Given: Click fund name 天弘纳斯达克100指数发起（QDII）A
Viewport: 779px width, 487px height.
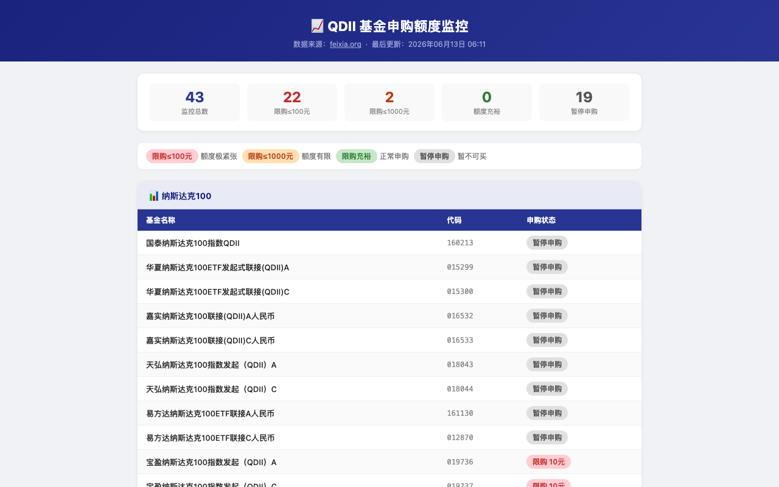Looking at the screenshot, I should (211, 365).
